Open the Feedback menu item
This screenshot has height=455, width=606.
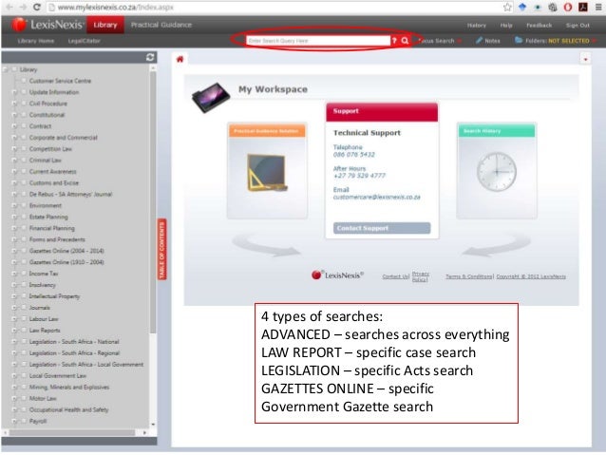pos(539,25)
